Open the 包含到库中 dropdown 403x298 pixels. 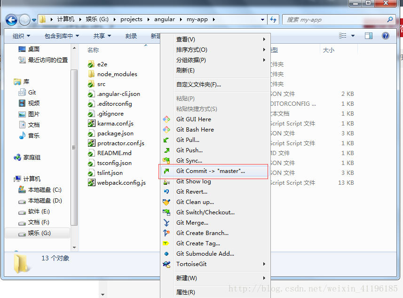pos(62,36)
